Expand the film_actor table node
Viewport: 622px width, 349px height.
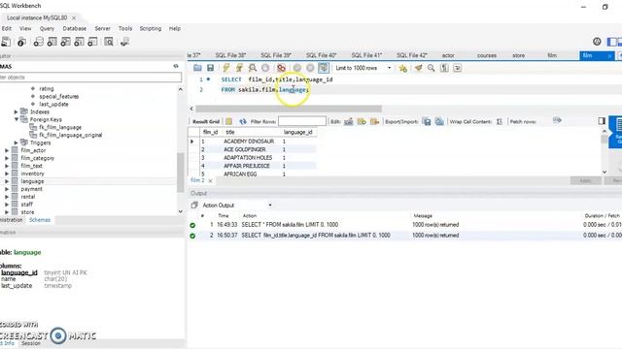(7, 150)
